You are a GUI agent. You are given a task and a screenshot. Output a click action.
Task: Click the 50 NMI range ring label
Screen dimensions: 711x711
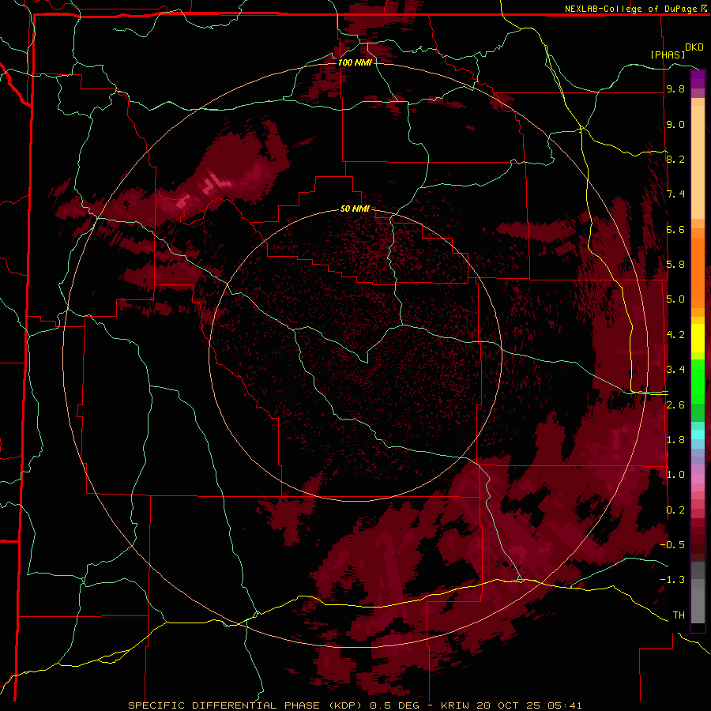point(355,209)
